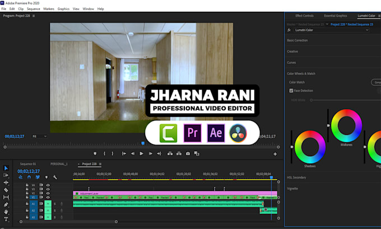This screenshot has height=229, width=381.
Task: Open the Markers menu
Action: 49,9
